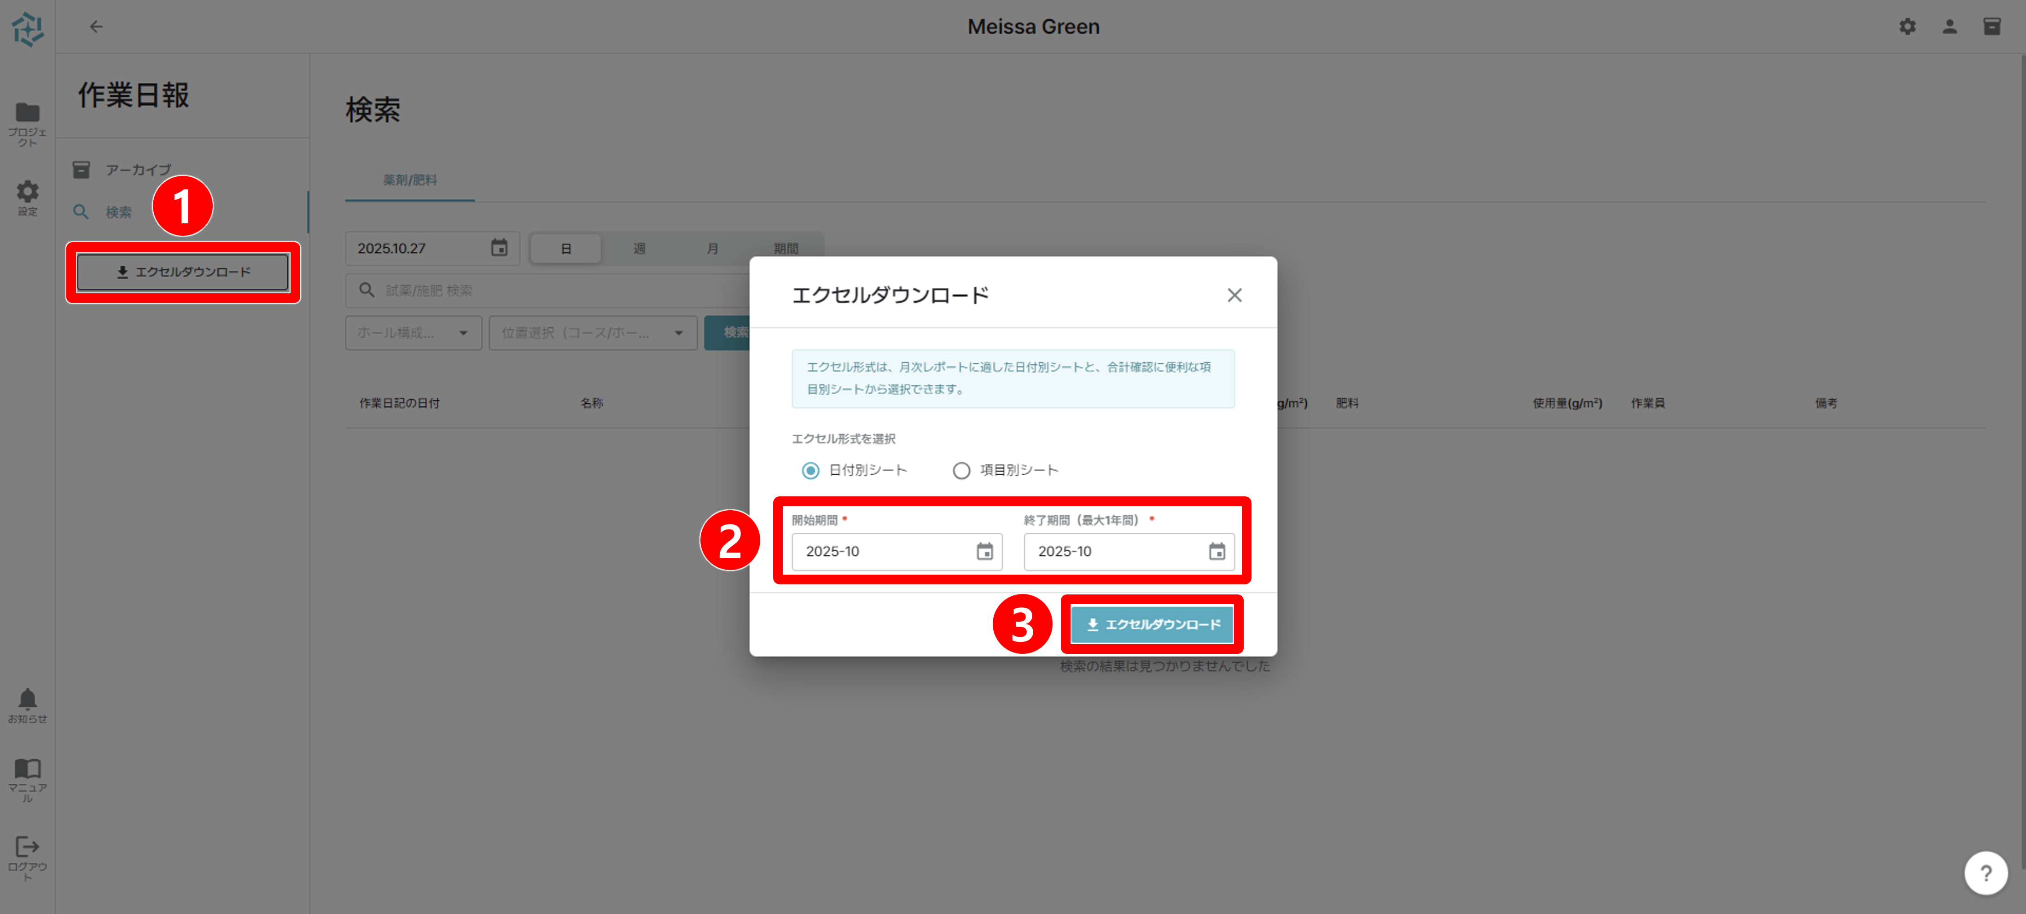Expand the ホール構成 dropdown

pos(413,333)
